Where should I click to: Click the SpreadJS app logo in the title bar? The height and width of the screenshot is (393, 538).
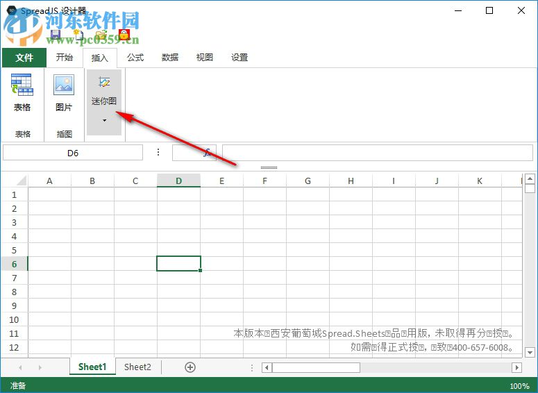(12, 10)
